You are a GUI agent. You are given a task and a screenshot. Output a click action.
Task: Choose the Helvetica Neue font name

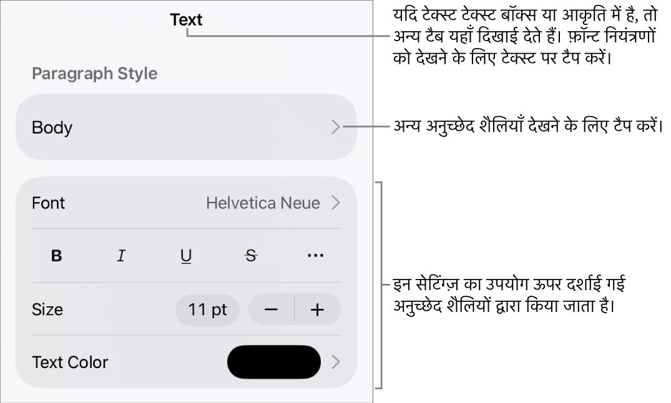[263, 203]
